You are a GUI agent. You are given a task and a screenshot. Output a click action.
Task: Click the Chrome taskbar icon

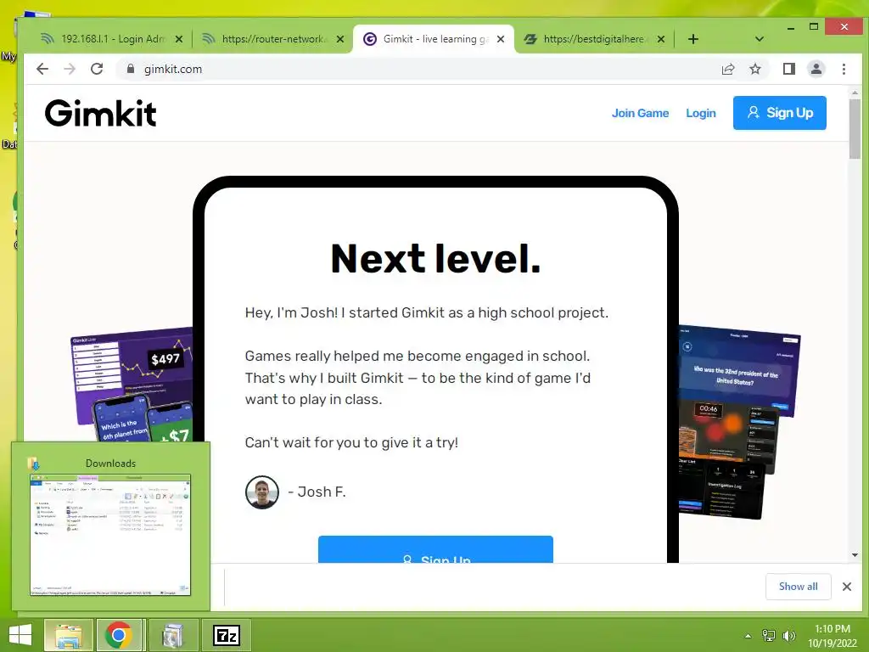119,635
